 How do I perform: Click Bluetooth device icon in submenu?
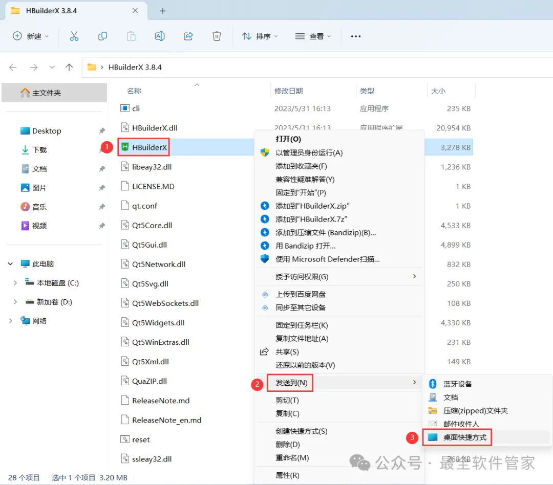pos(433,384)
